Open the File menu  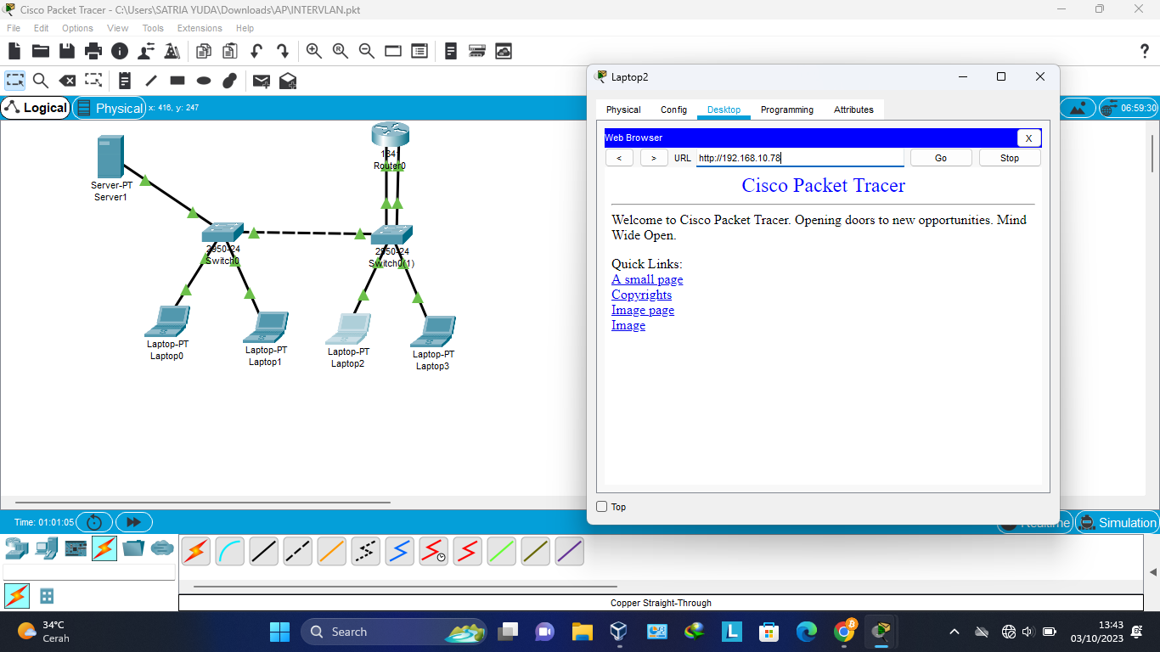pyautogui.click(x=14, y=28)
